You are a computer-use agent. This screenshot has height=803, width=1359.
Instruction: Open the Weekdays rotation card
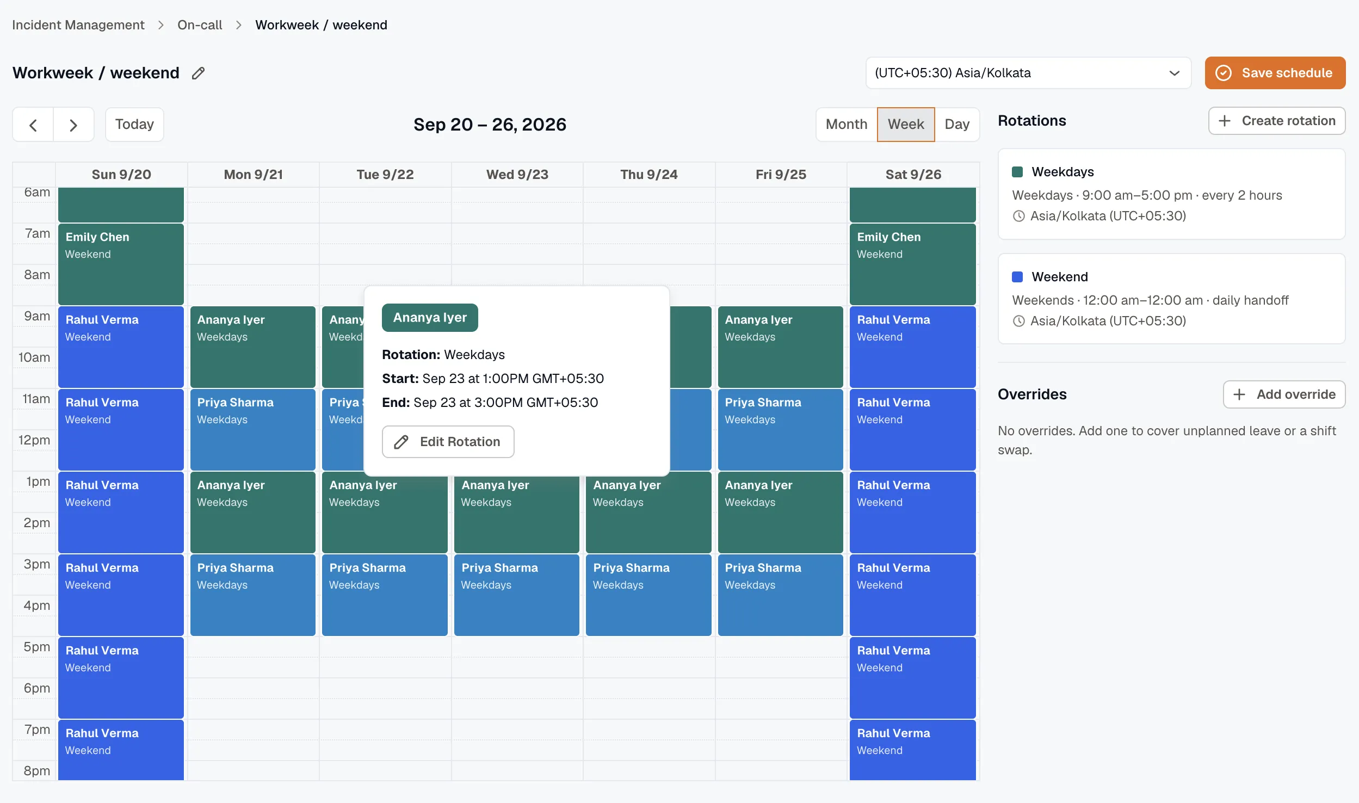[1171, 194]
